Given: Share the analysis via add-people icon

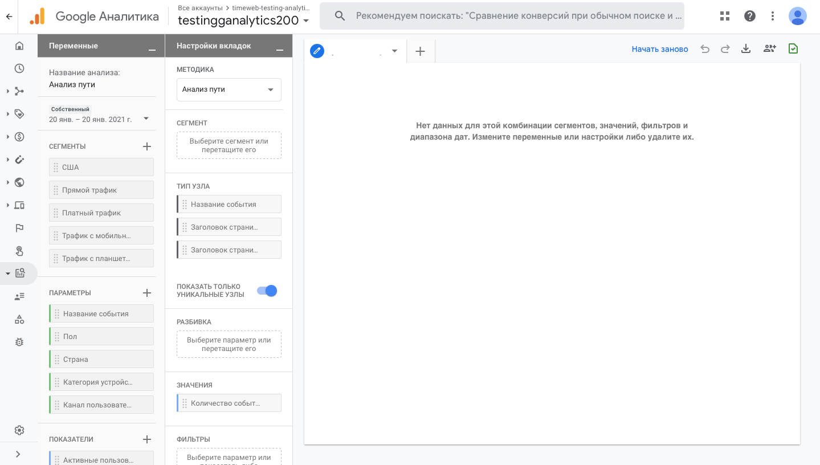Looking at the screenshot, I should tap(769, 49).
